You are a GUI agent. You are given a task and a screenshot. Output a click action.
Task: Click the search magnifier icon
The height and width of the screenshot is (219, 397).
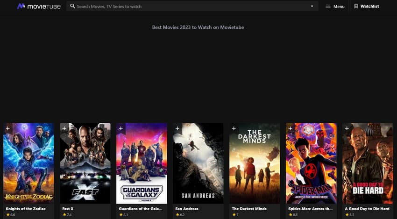[72, 7]
